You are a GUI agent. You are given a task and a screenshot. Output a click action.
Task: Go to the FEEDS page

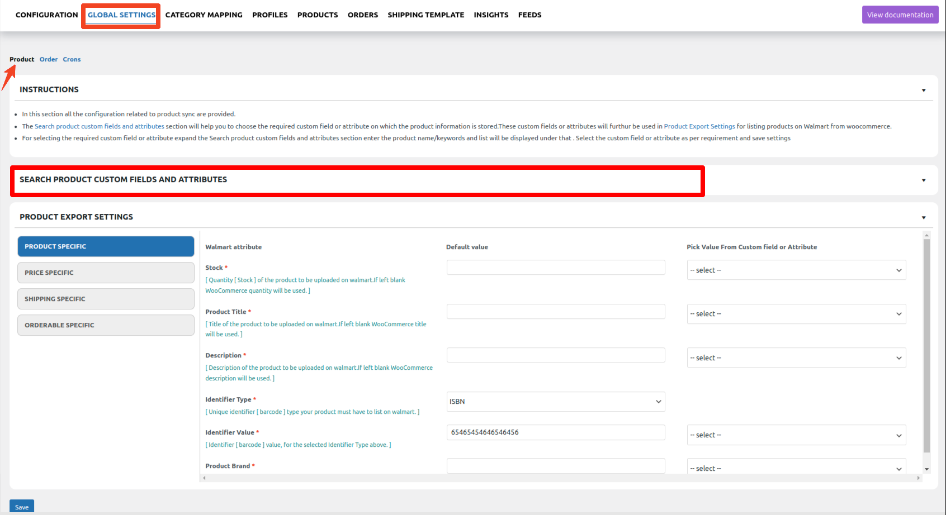pos(529,15)
